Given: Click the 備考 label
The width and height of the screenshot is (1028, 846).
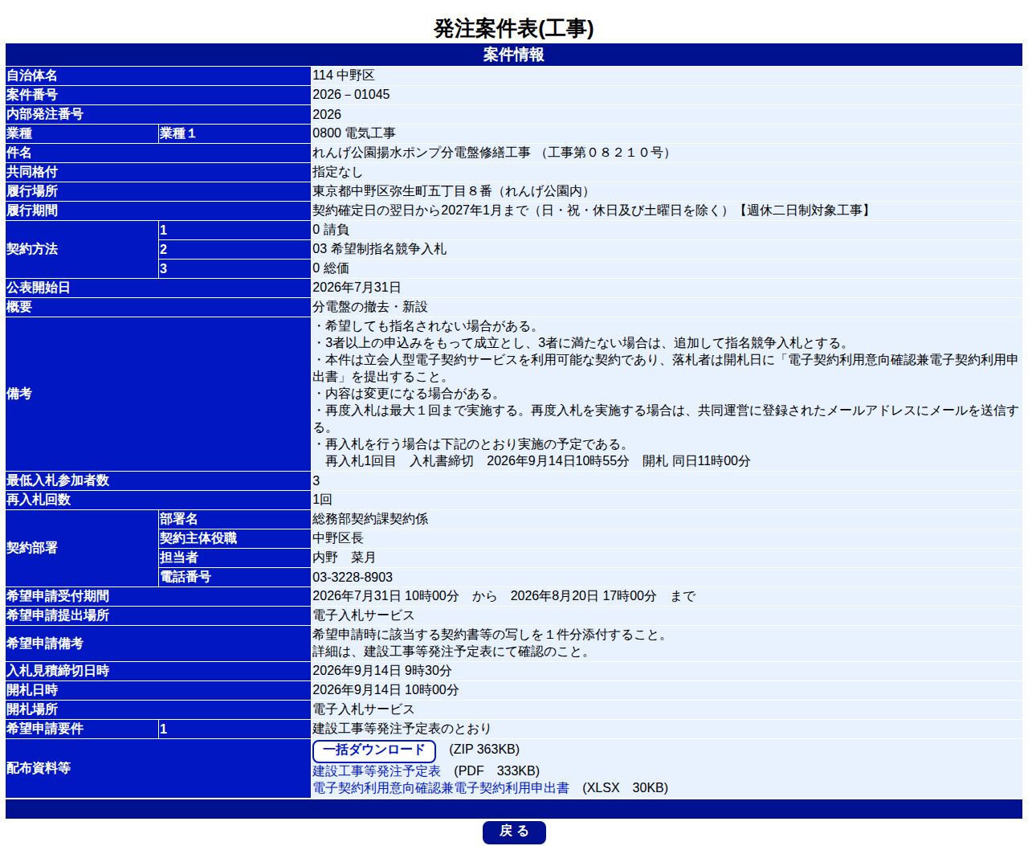Looking at the screenshot, I should point(19,394).
